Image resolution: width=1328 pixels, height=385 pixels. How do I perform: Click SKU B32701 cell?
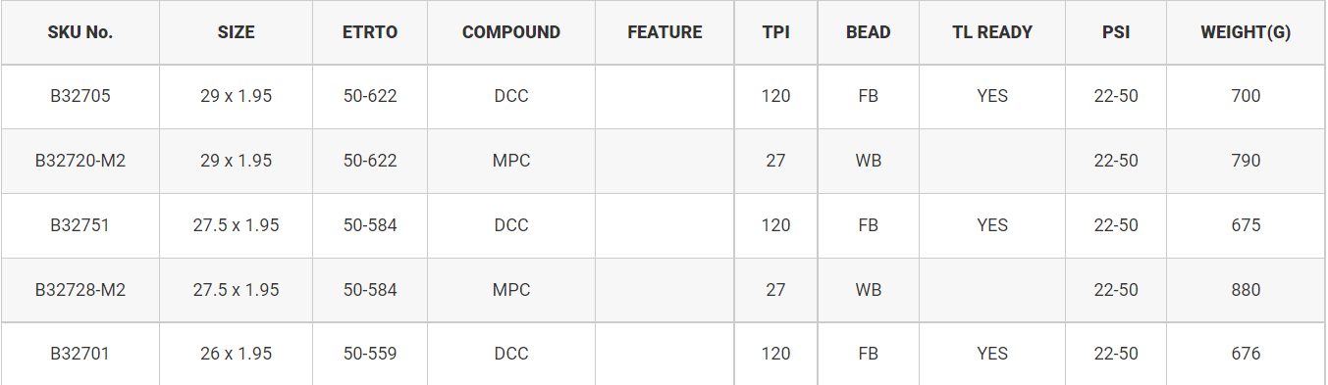(80, 354)
